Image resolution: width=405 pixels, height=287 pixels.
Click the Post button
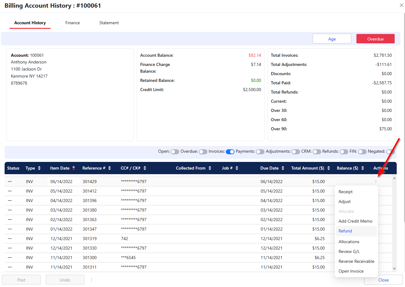pyautogui.click(x=21, y=280)
